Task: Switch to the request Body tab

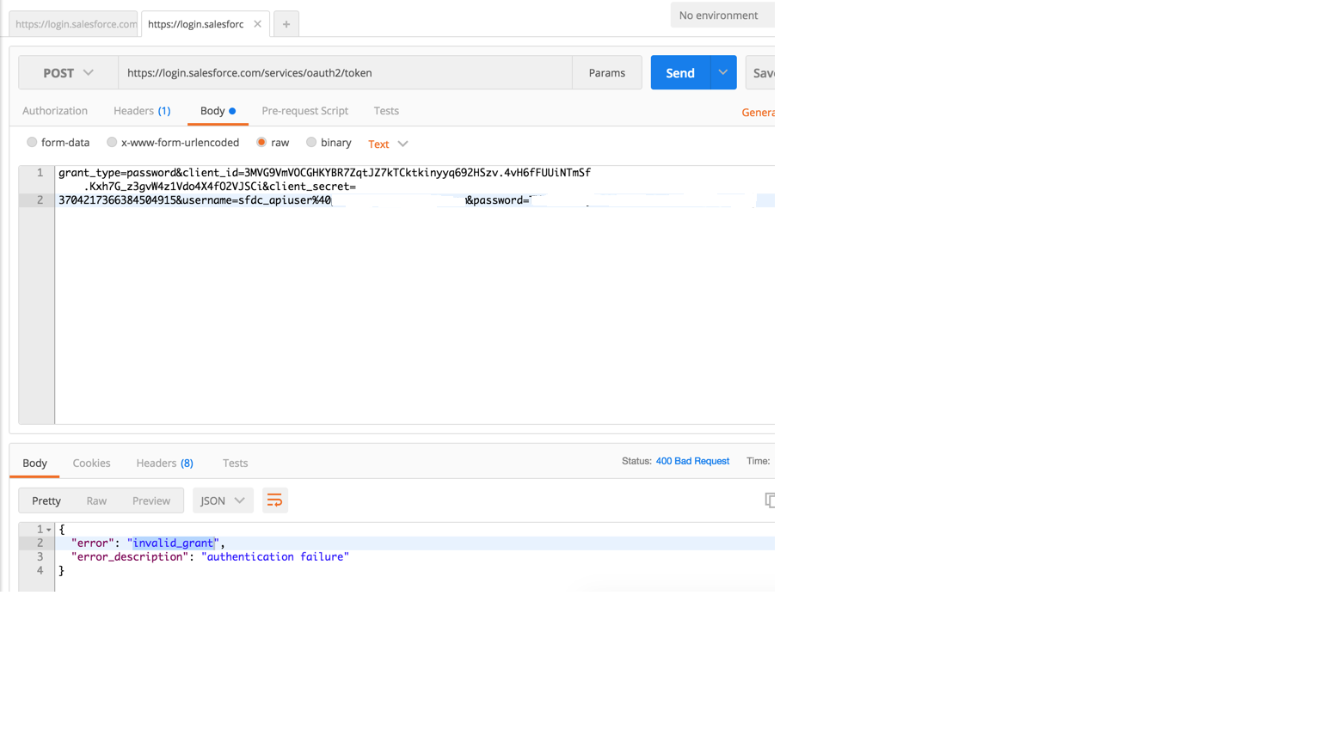Action: pos(218,111)
